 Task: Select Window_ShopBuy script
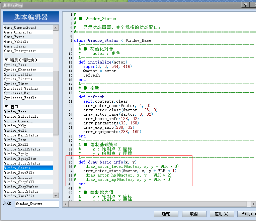28,177
